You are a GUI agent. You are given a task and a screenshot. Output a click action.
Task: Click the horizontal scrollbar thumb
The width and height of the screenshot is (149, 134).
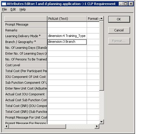click(x=37, y=126)
